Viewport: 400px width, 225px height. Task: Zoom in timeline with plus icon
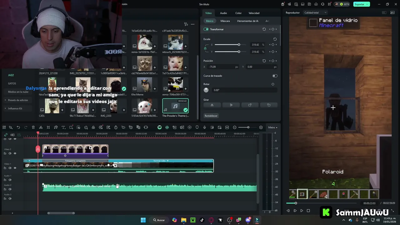tap(261, 127)
